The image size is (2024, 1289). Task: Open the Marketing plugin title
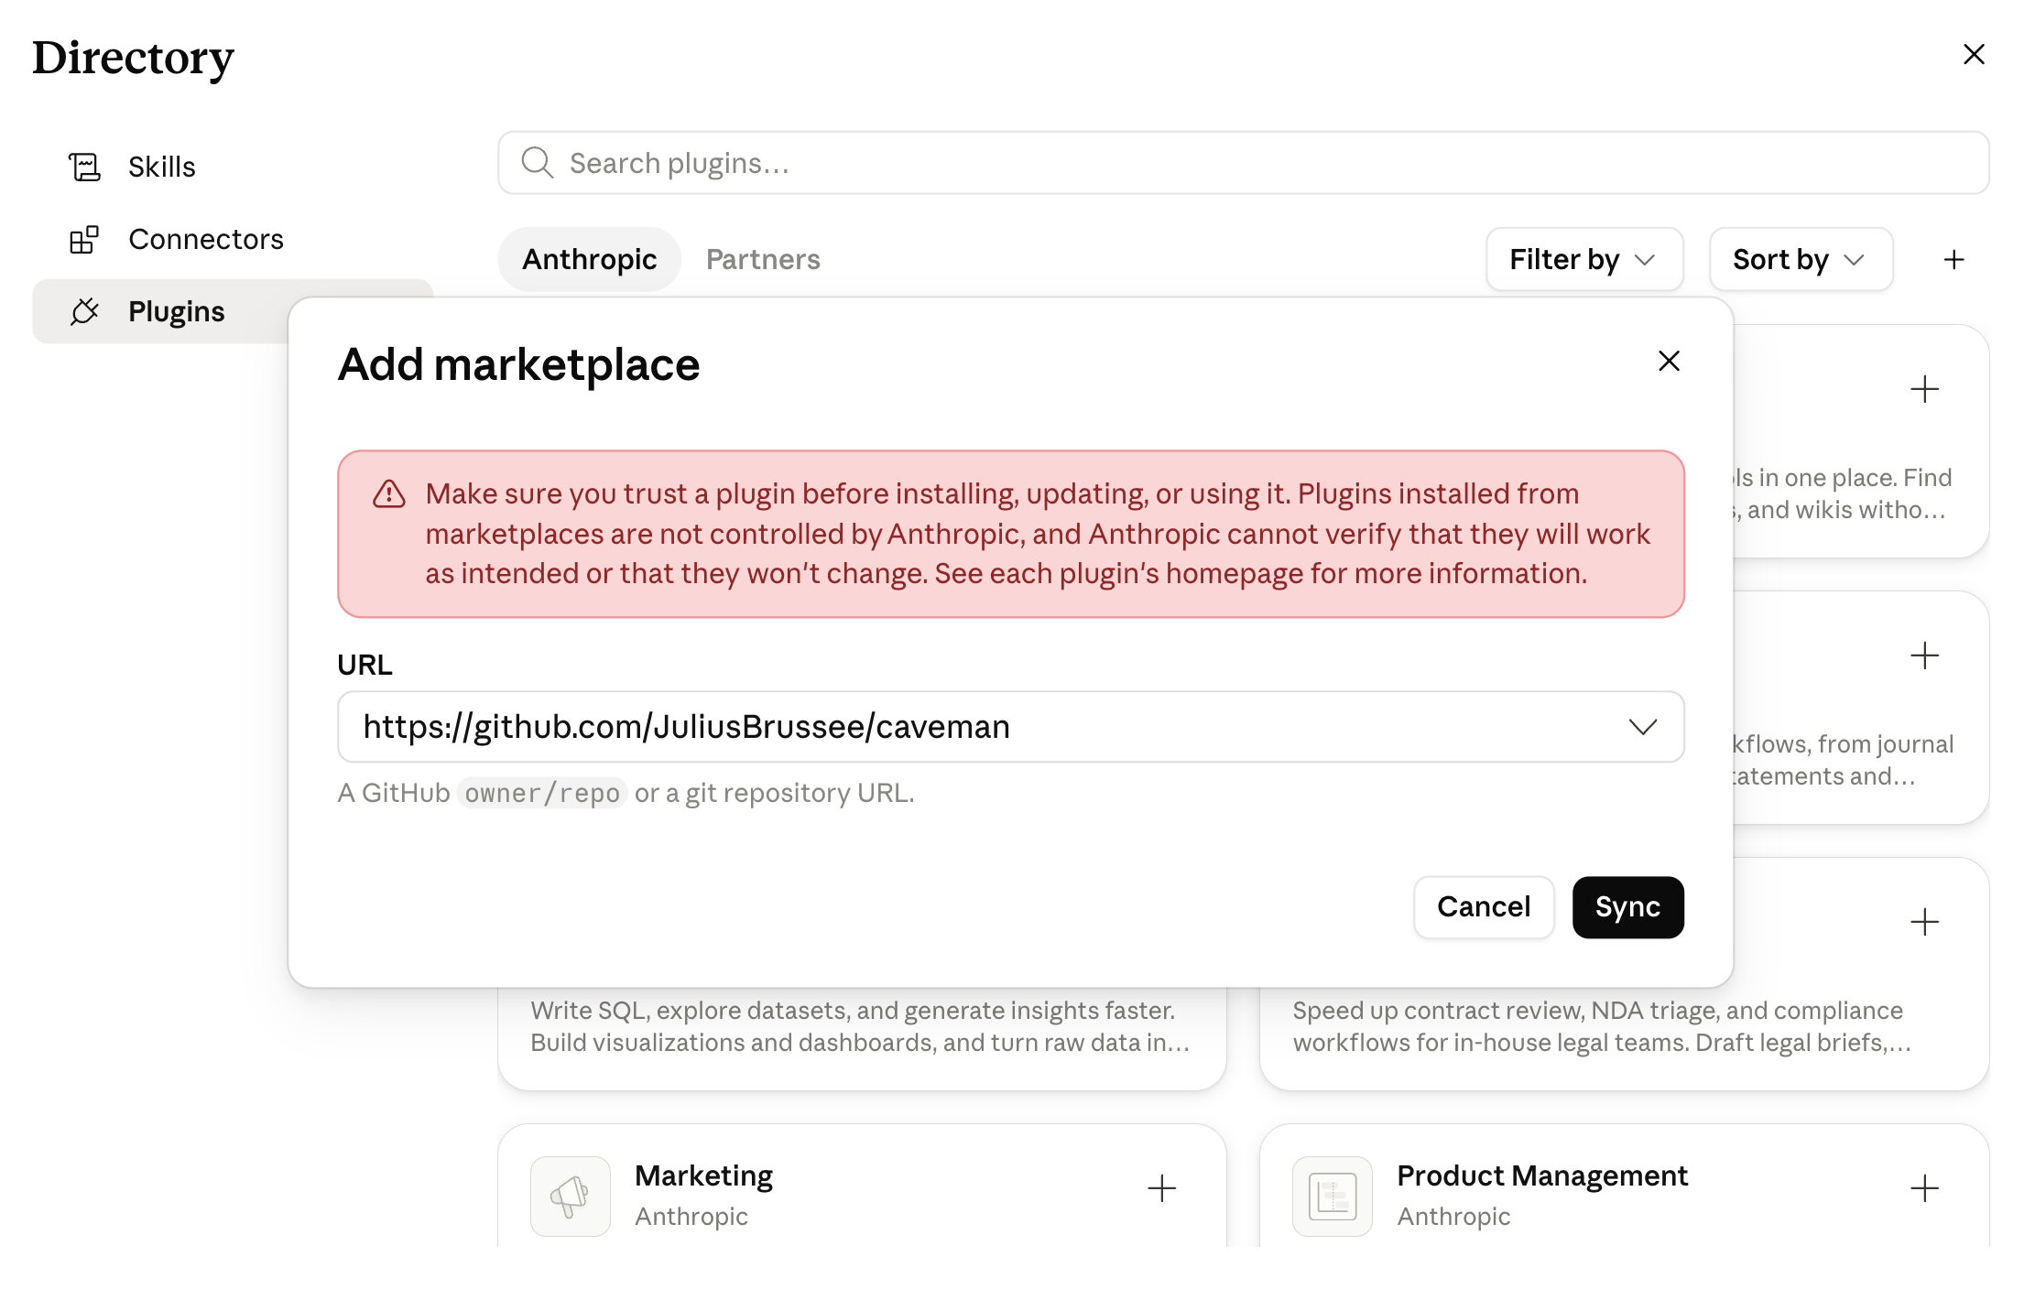[703, 1175]
